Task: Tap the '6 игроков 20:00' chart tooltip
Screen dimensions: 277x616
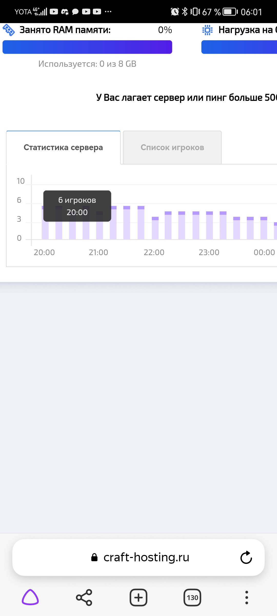Action: click(x=77, y=206)
